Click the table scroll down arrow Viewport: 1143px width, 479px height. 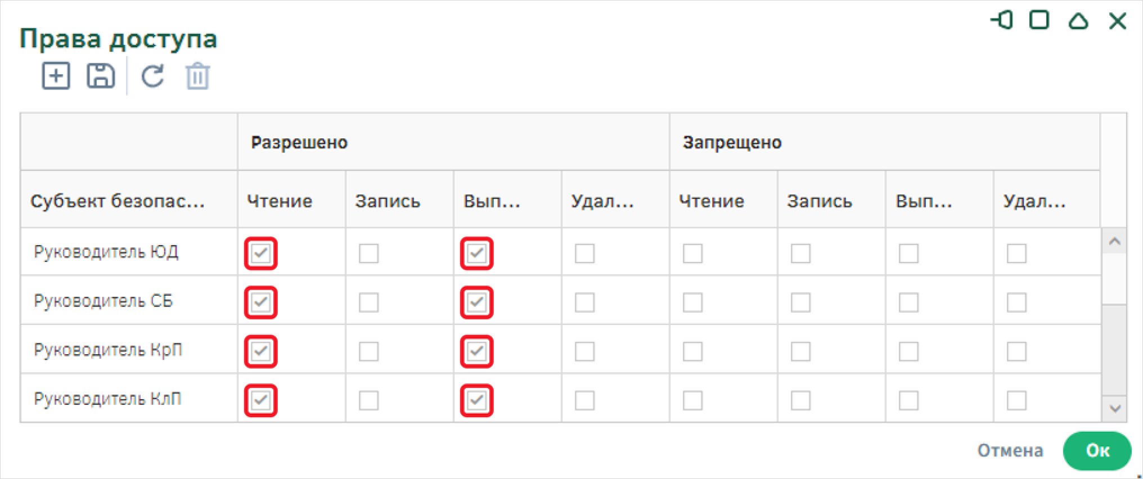click(1114, 409)
